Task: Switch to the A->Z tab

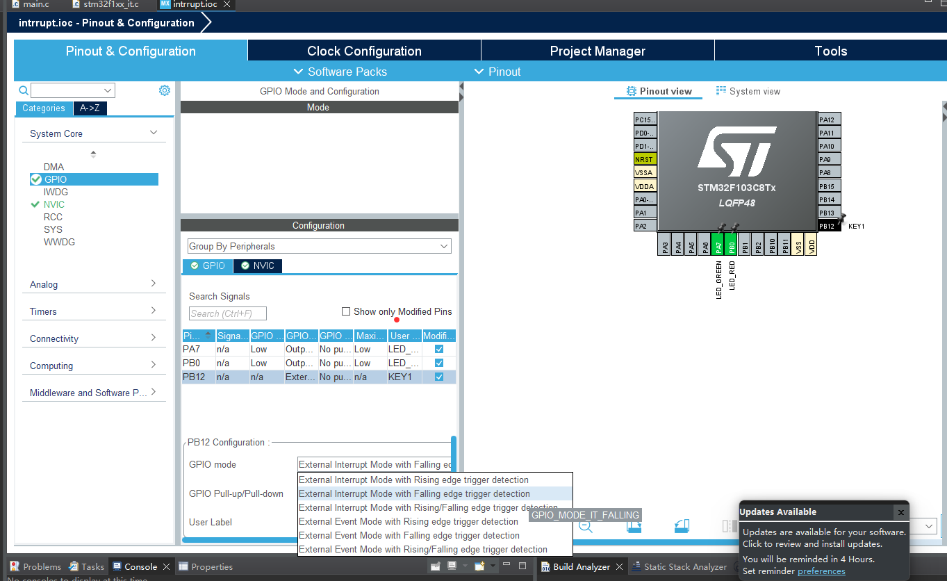Action: click(x=90, y=108)
